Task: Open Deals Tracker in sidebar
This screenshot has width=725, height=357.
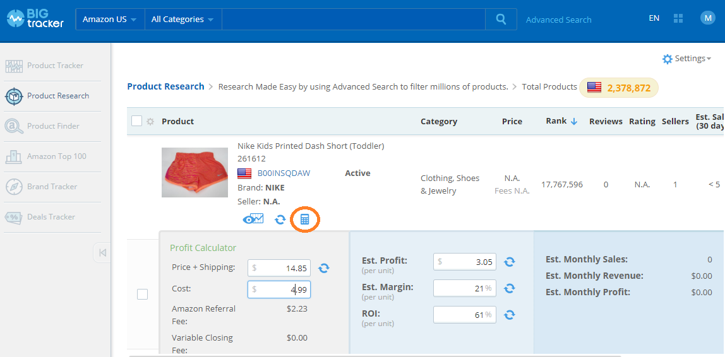Action: tap(51, 216)
